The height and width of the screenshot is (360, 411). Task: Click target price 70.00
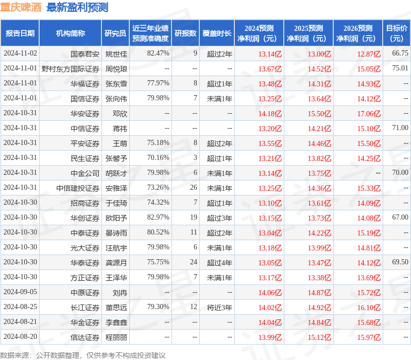[400, 172]
